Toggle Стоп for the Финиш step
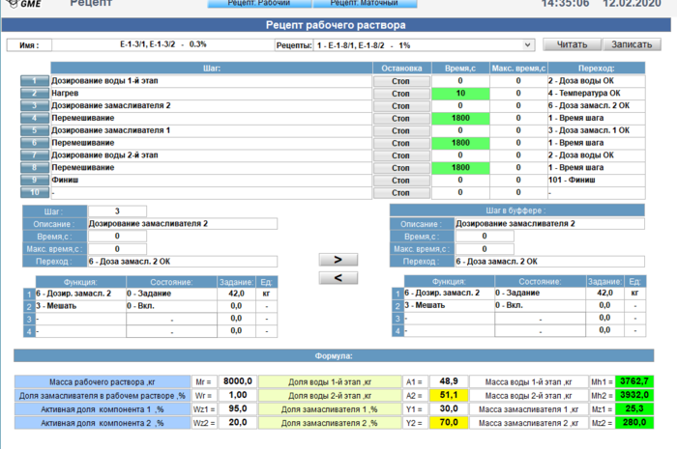 pyautogui.click(x=400, y=180)
